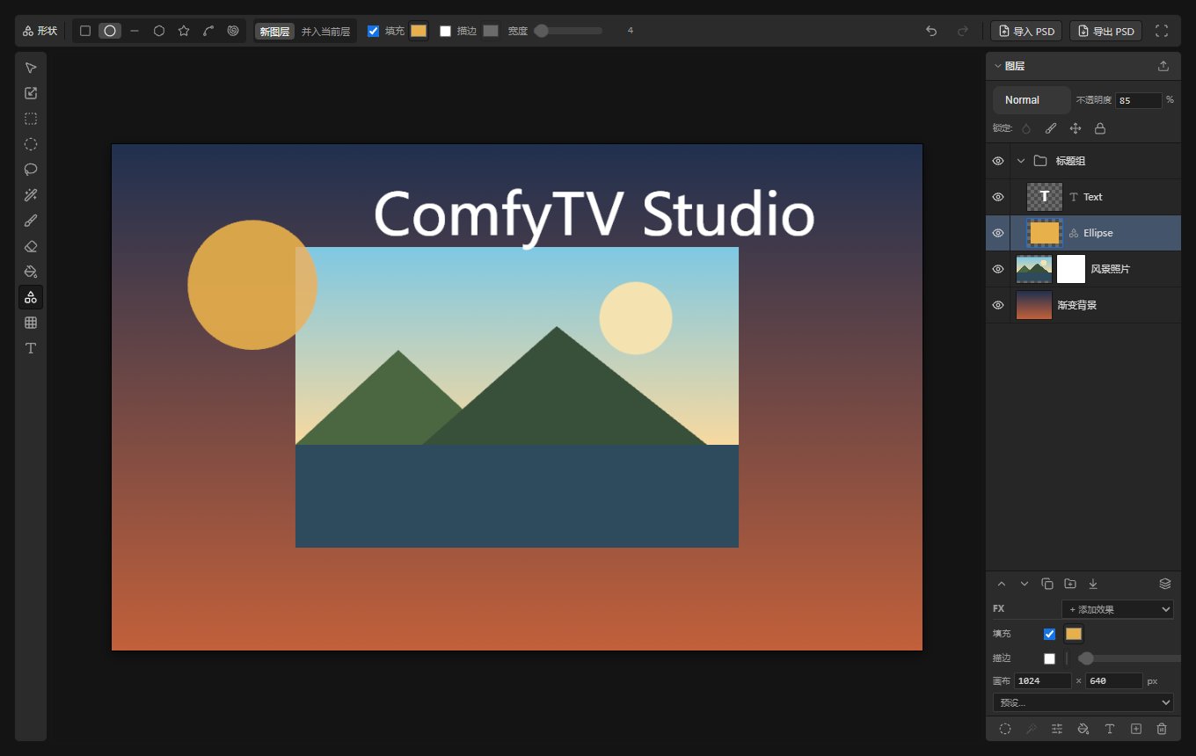1196x756 pixels.
Task: Select 新图层 mode option
Action: pos(274,31)
